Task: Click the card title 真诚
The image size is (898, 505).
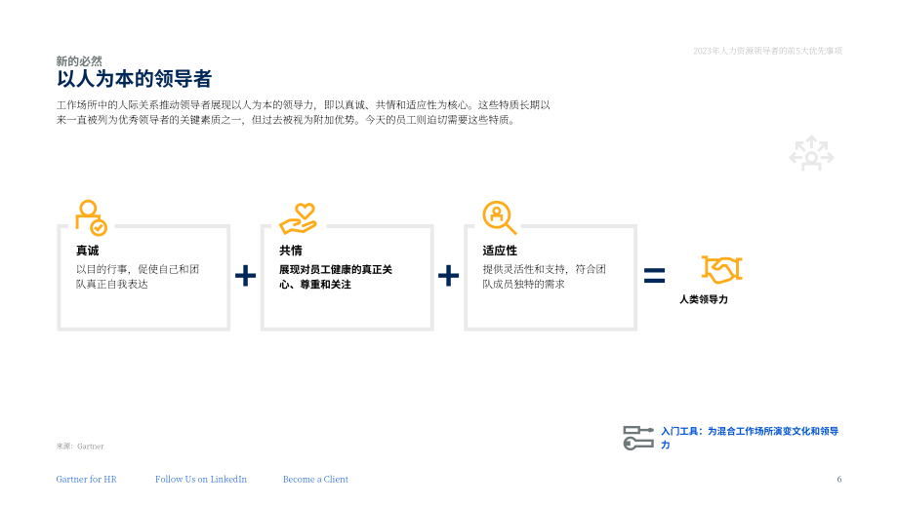Action: coord(88,251)
